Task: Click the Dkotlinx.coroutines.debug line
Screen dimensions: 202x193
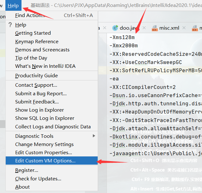Action: [156, 137]
